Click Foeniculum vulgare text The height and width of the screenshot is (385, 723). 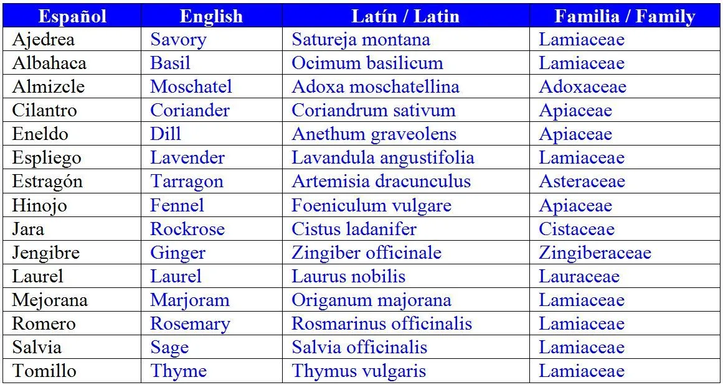tap(371, 205)
